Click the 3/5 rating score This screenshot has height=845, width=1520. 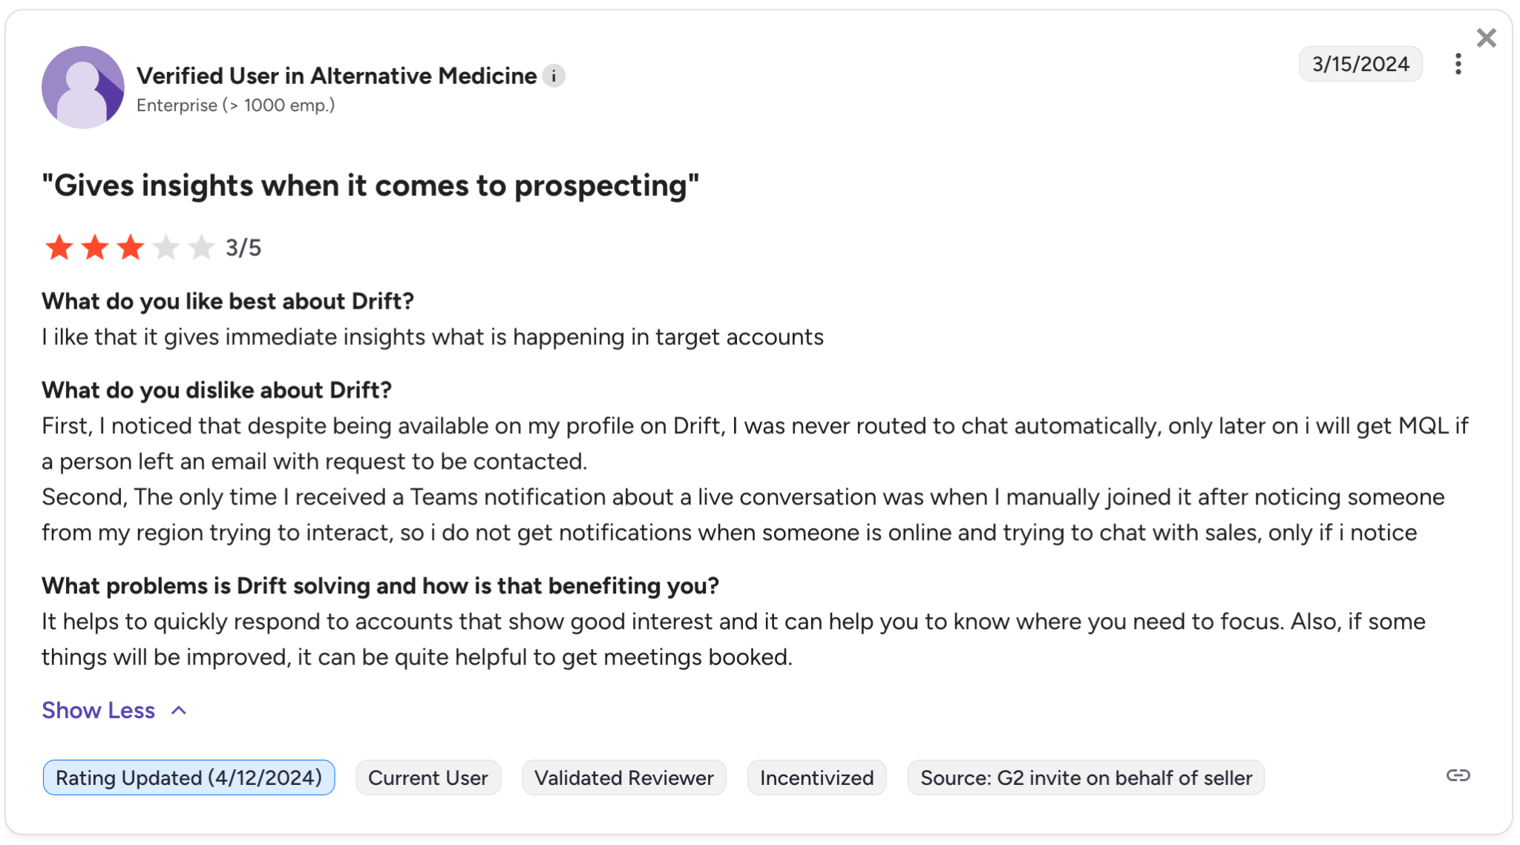coord(243,248)
